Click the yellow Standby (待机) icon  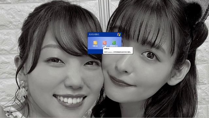[x=95, y=43]
